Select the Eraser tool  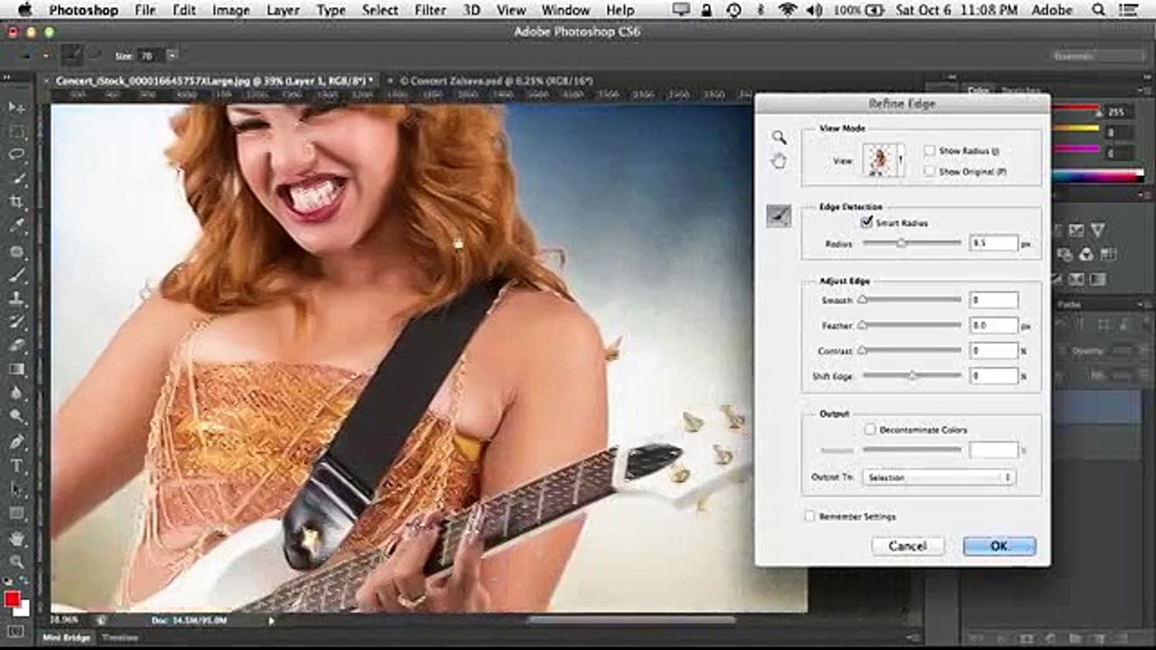(16, 346)
